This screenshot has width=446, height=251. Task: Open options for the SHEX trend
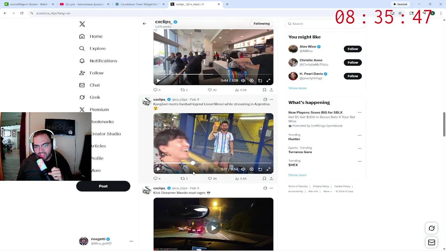(360, 161)
